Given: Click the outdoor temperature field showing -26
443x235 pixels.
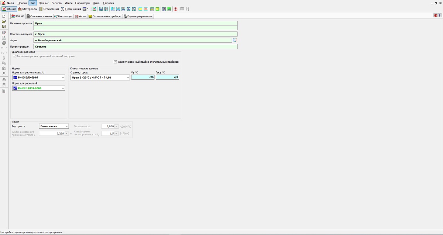Looking at the screenshot, I should pos(143,77).
